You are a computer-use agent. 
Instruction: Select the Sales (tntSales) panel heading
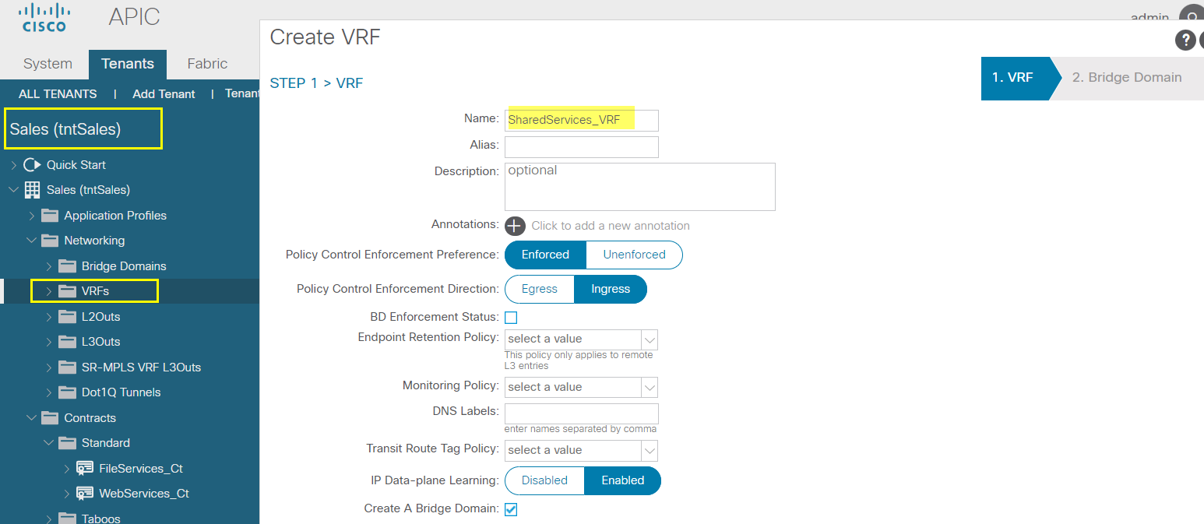[x=65, y=129]
